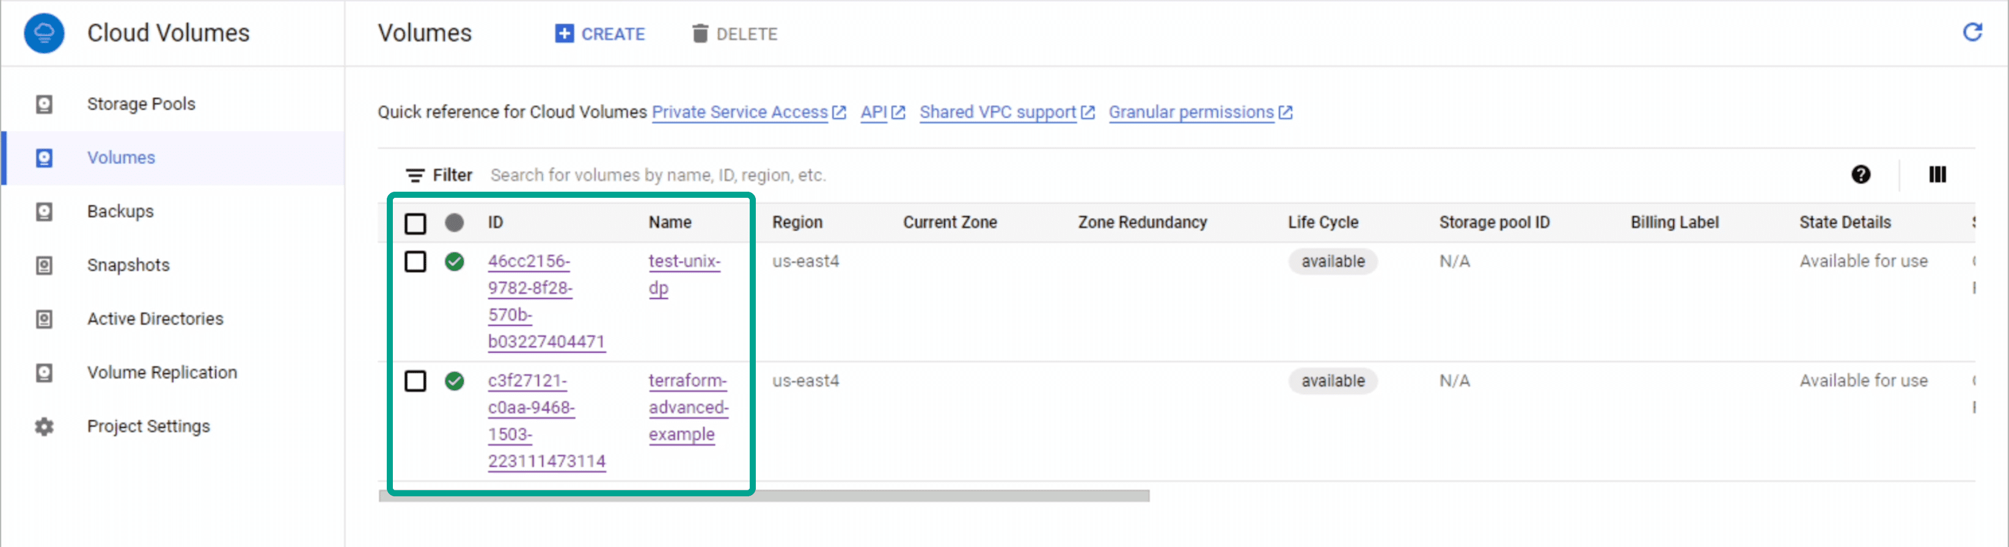Click the filter lines icon
This screenshot has height=547, width=2009.
[415, 175]
